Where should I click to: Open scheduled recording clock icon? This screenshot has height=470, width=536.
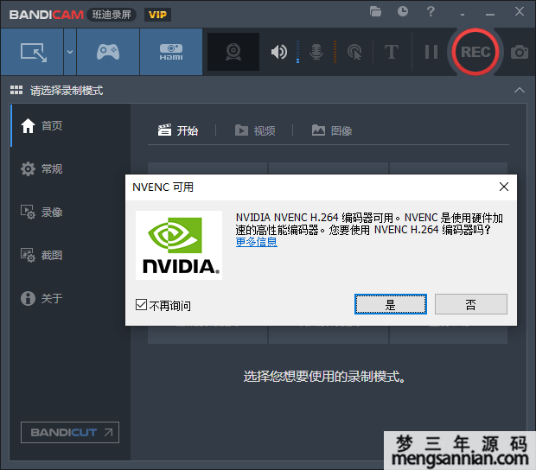point(403,11)
